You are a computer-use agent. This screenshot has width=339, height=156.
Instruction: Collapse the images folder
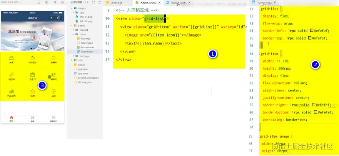72,8
